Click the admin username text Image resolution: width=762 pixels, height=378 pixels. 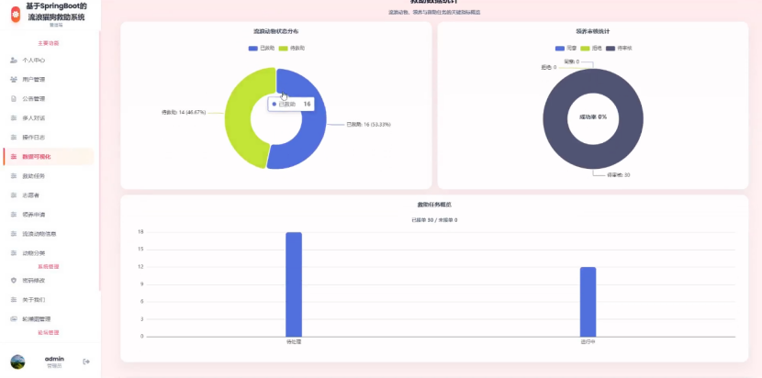pyautogui.click(x=54, y=359)
